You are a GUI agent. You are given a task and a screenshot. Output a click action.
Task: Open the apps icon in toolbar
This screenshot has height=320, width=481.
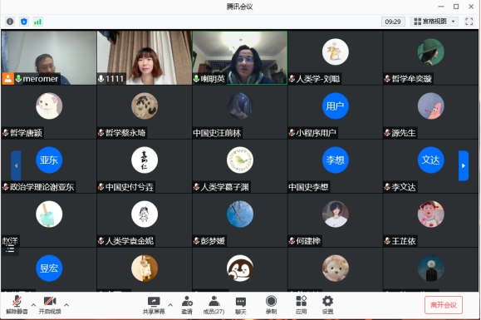(x=301, y=305)
